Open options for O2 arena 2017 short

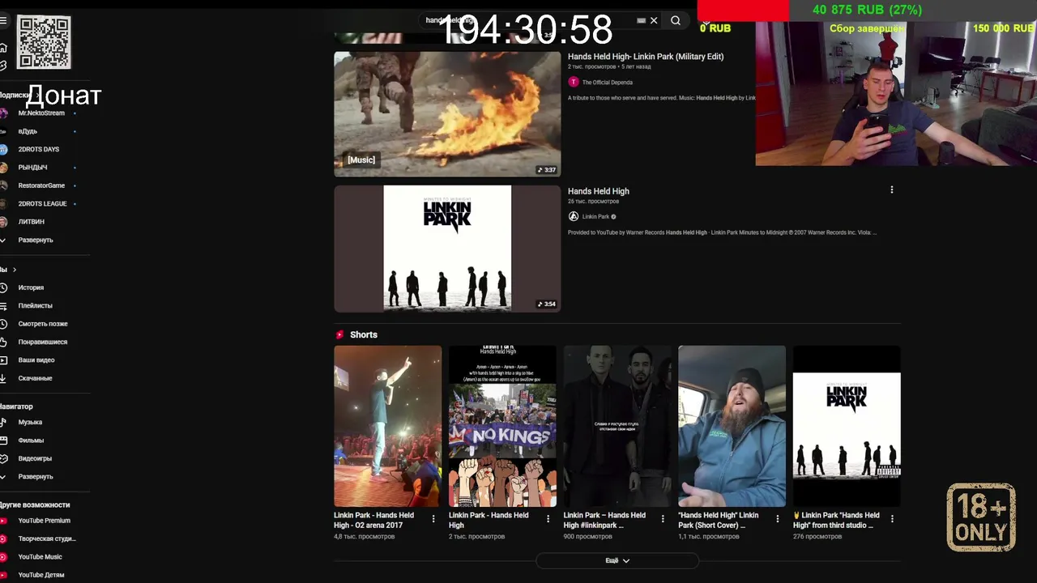click(433, 519)
